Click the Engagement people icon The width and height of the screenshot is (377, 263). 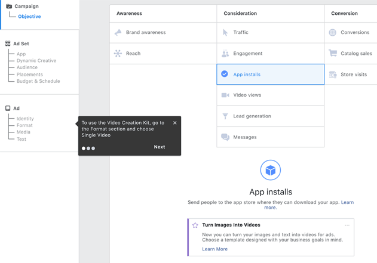[225, 54]
